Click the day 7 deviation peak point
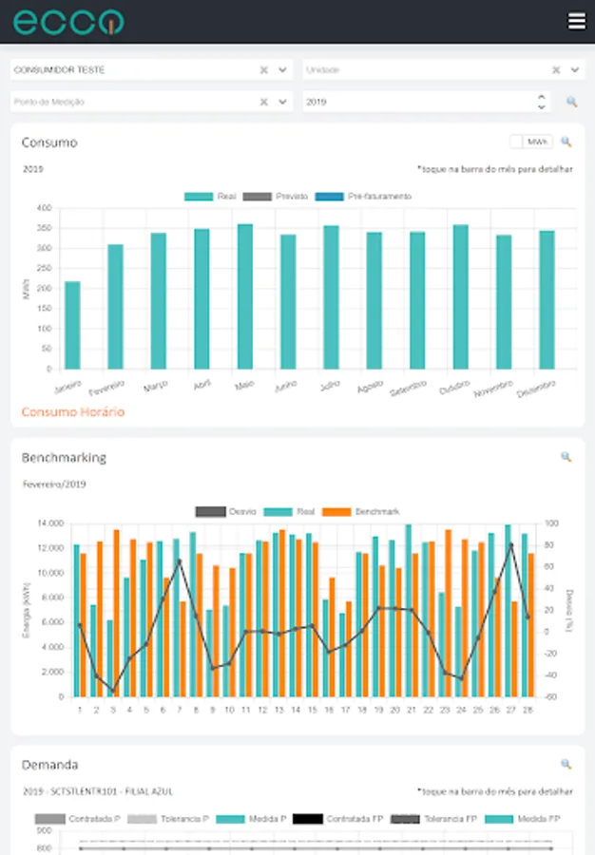This screenshot has height=855, width=595. coord(179,561)
